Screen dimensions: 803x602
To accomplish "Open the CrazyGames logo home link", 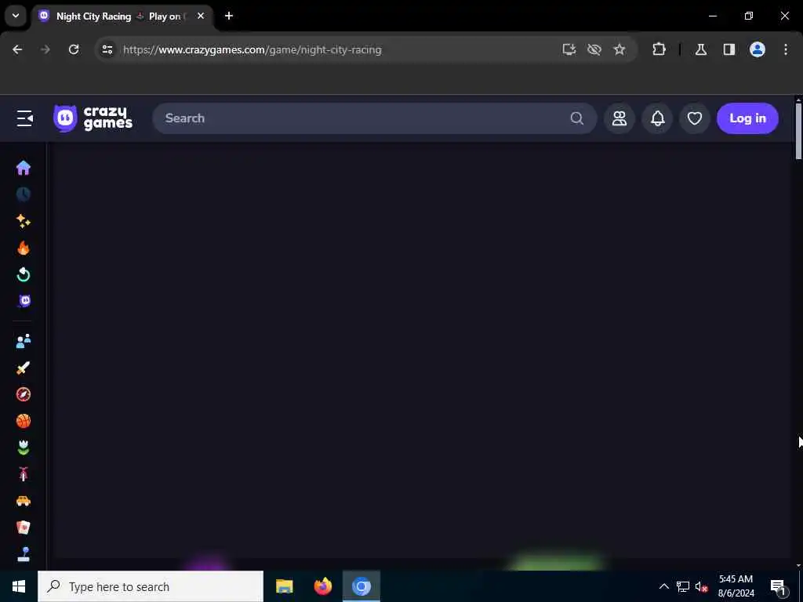I will (x=93, y=118).
